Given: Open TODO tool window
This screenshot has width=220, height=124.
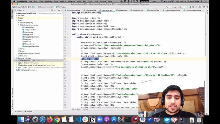Looking at the screenshot, I should [19, 112].
